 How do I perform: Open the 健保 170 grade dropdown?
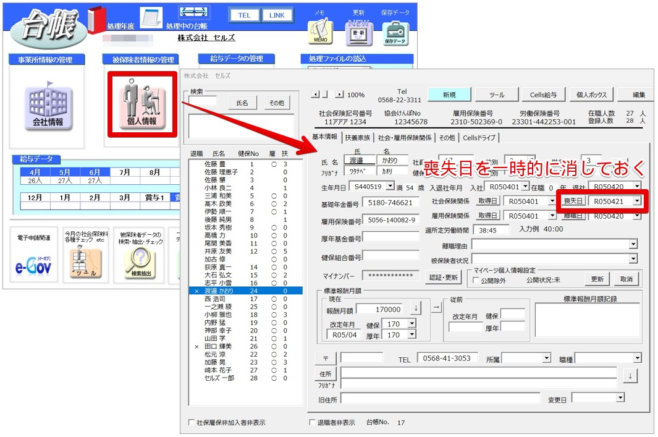click(x=412, y=324)
